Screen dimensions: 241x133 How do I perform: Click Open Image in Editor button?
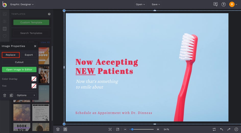pyautogui.click(x=19, y=70)
